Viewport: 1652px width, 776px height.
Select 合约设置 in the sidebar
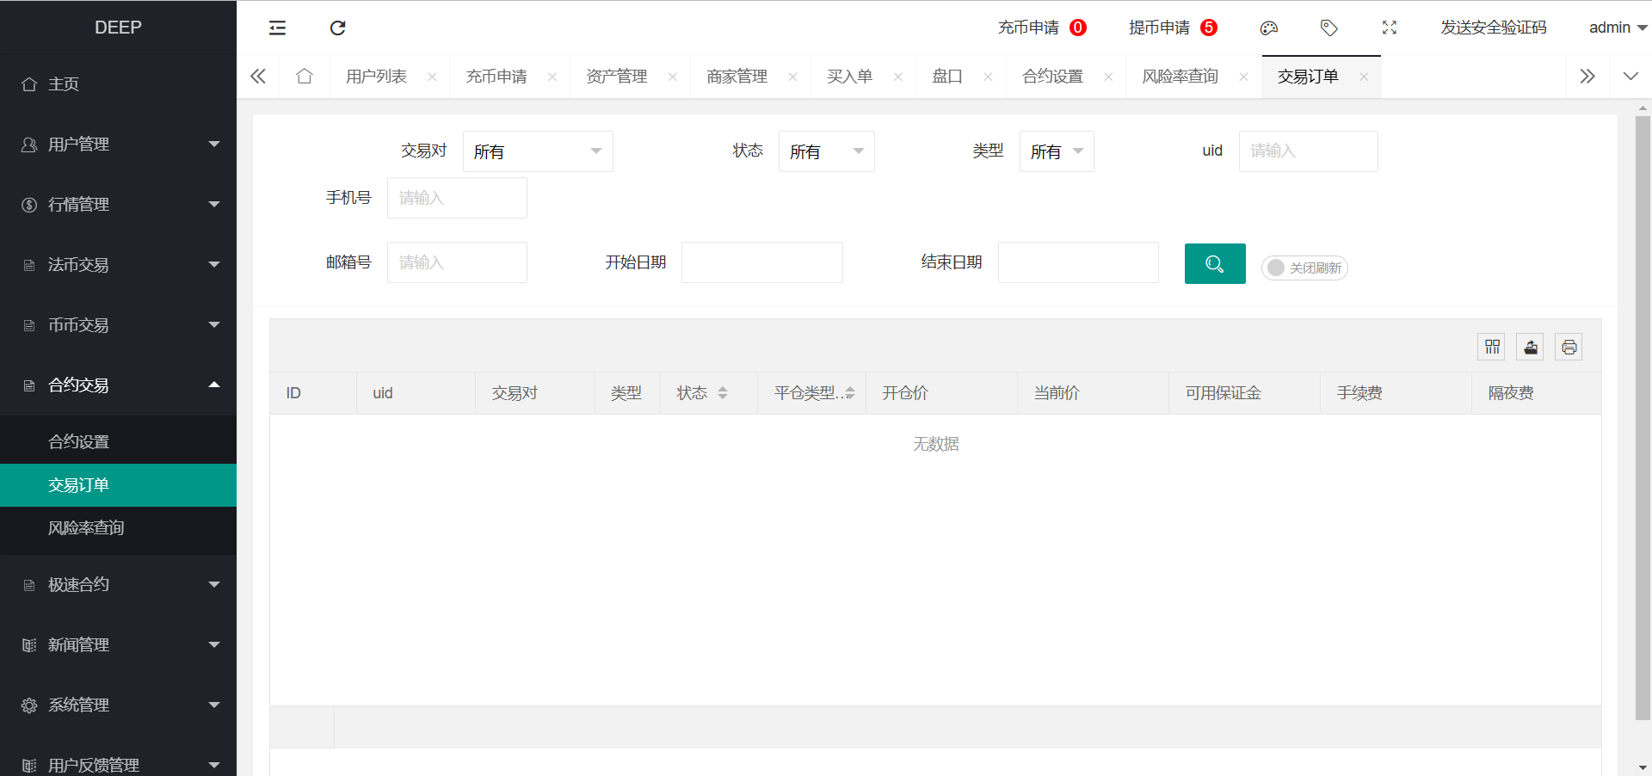point(78,440)
